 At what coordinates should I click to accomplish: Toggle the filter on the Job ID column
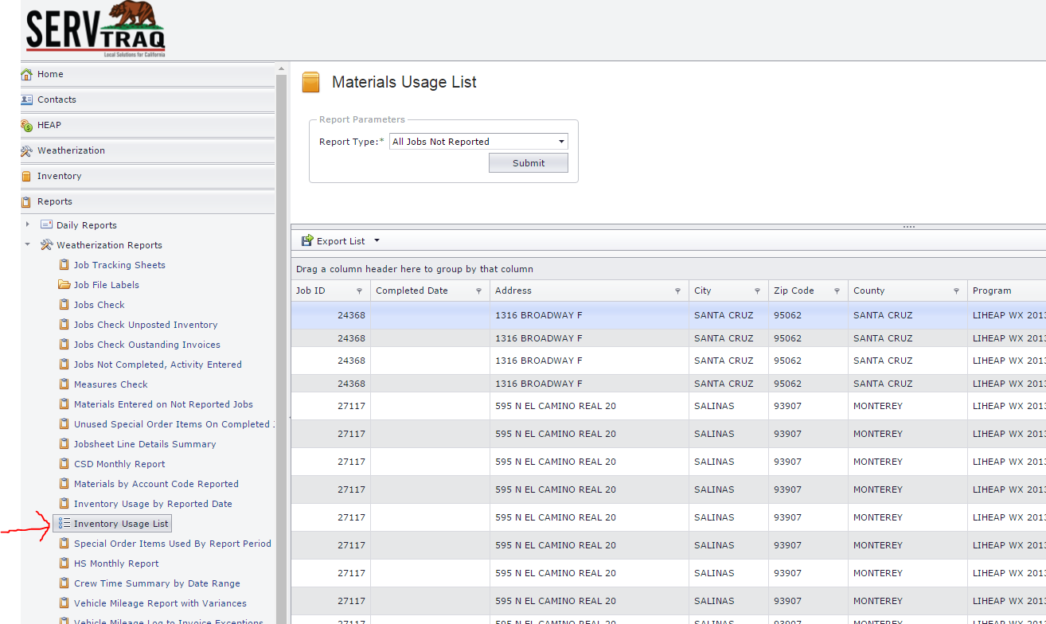(359, 291)
